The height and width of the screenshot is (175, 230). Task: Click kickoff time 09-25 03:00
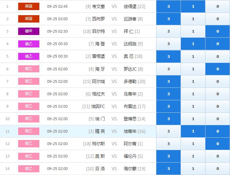coord(57,19)
